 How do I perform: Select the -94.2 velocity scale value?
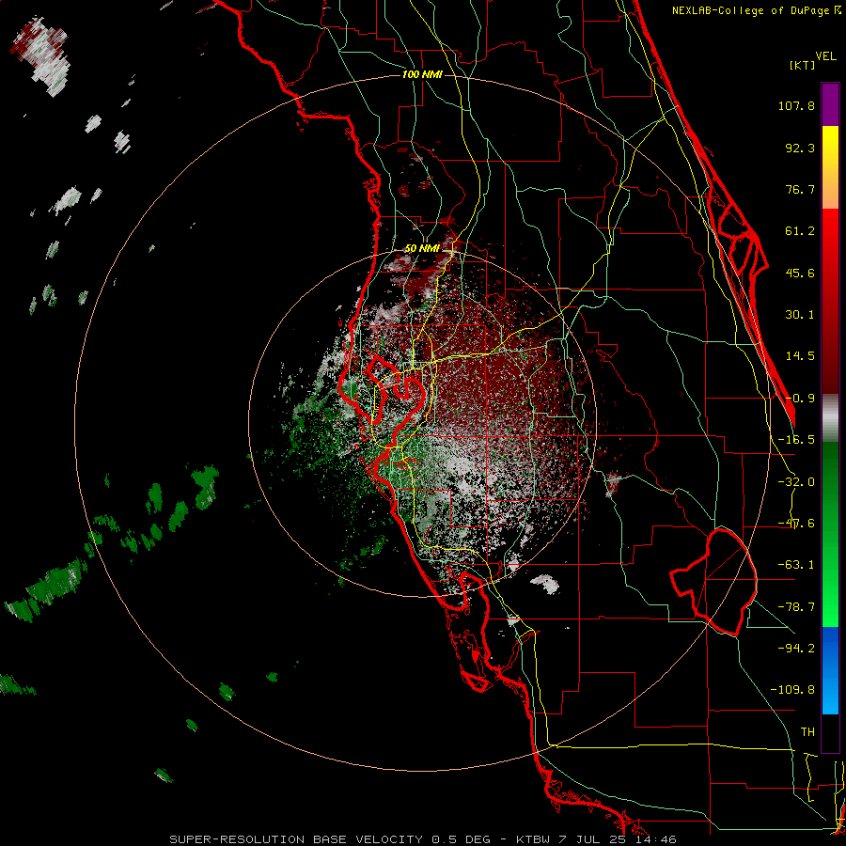(796, 649)
